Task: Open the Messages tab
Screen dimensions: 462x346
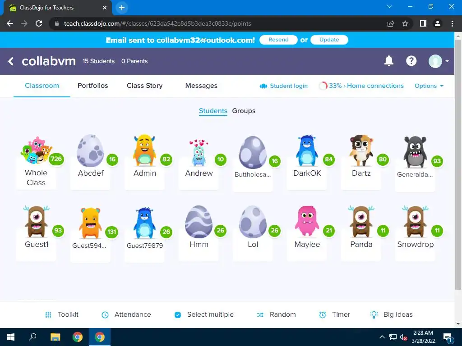Action: (201, 86)
